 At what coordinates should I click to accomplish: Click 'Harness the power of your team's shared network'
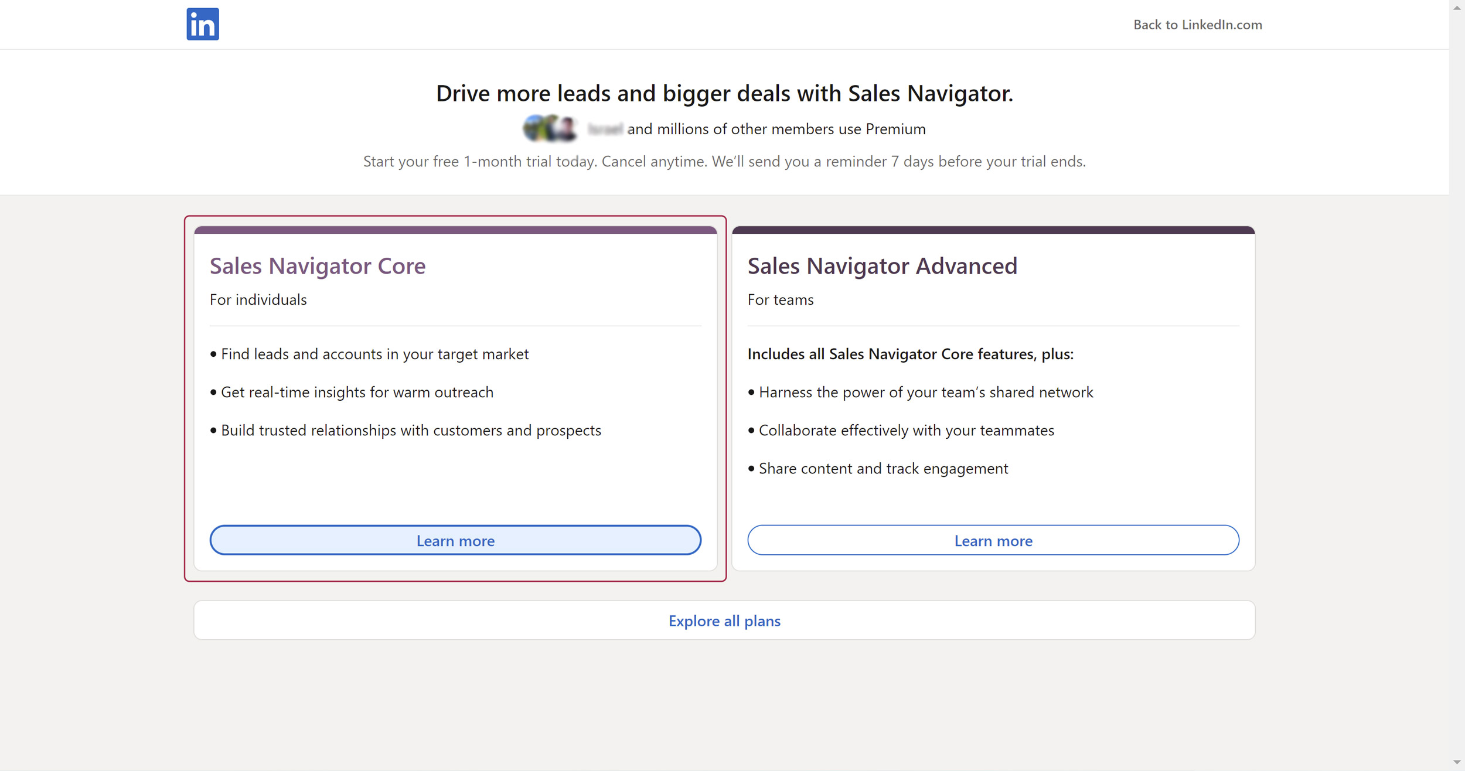coord(926,393)
